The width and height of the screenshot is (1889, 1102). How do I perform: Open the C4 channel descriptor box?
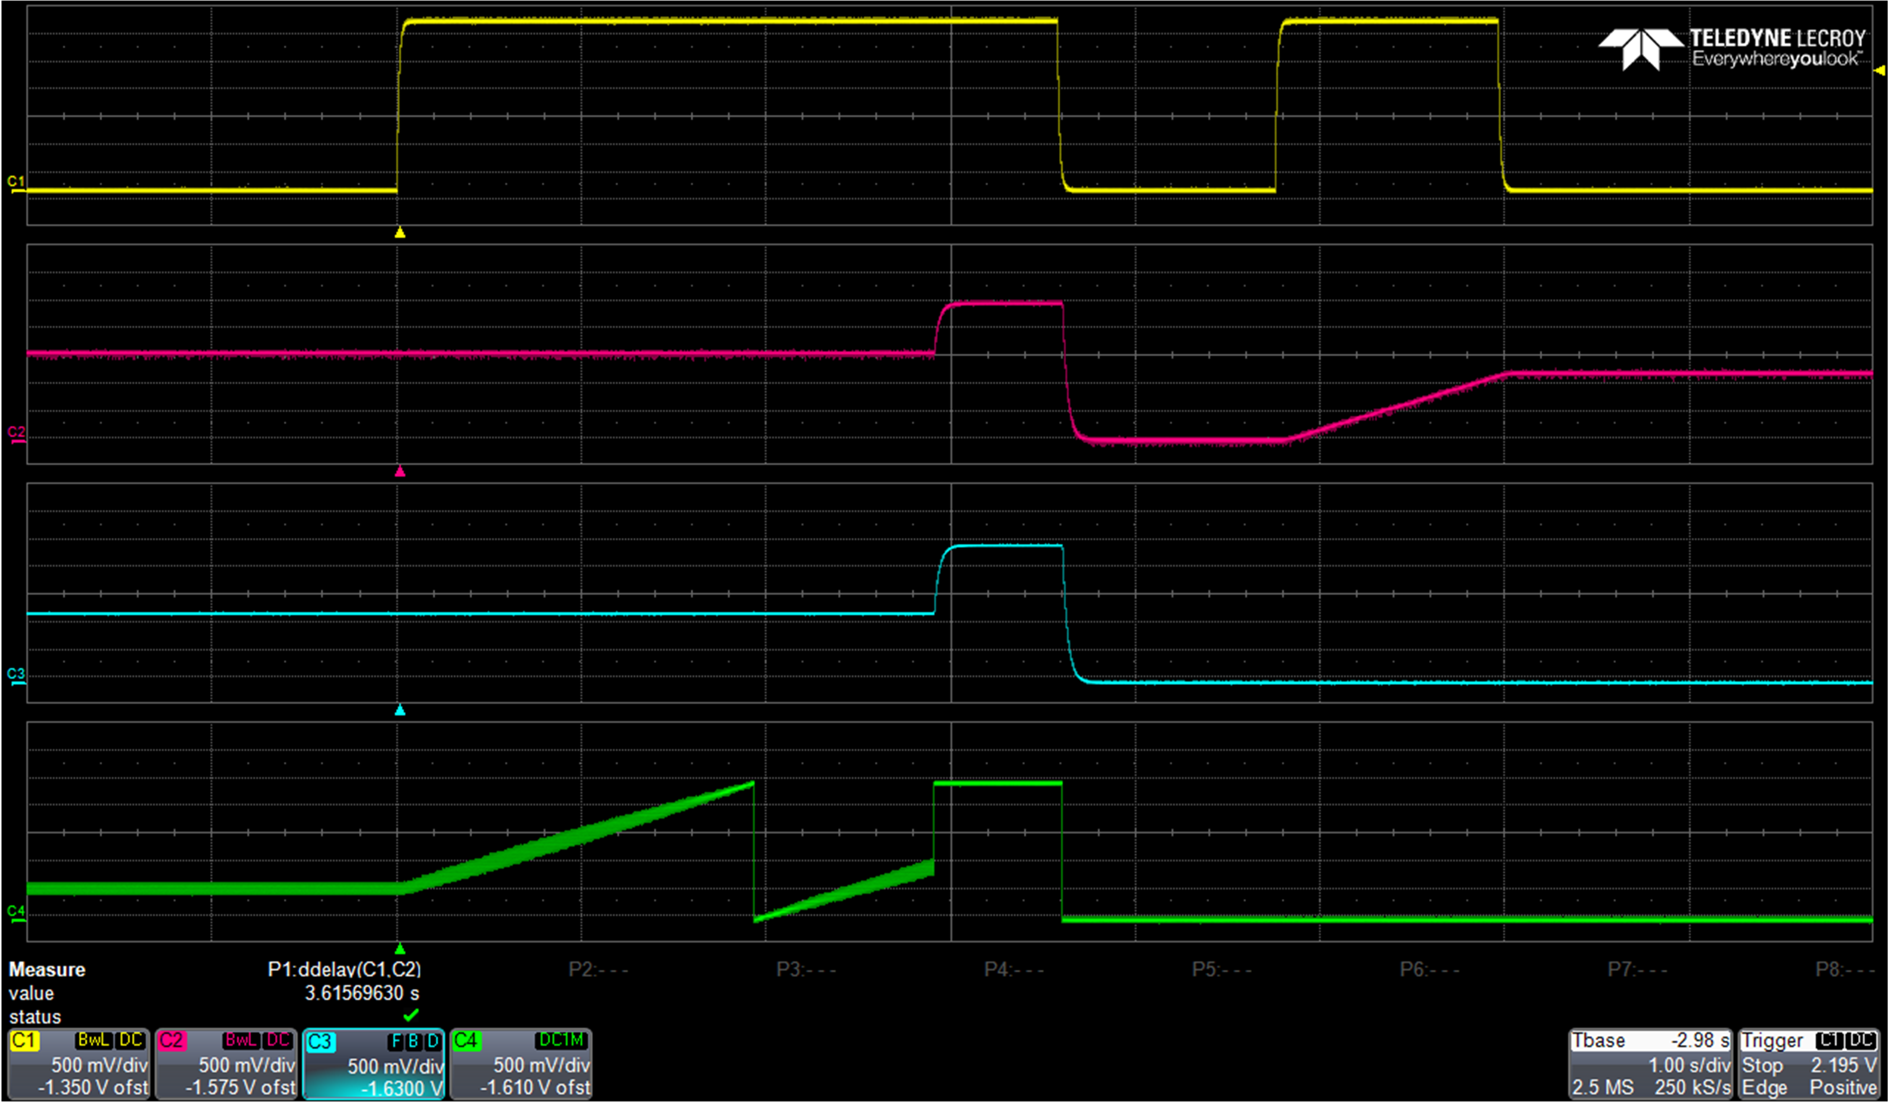coord(521,1064)
